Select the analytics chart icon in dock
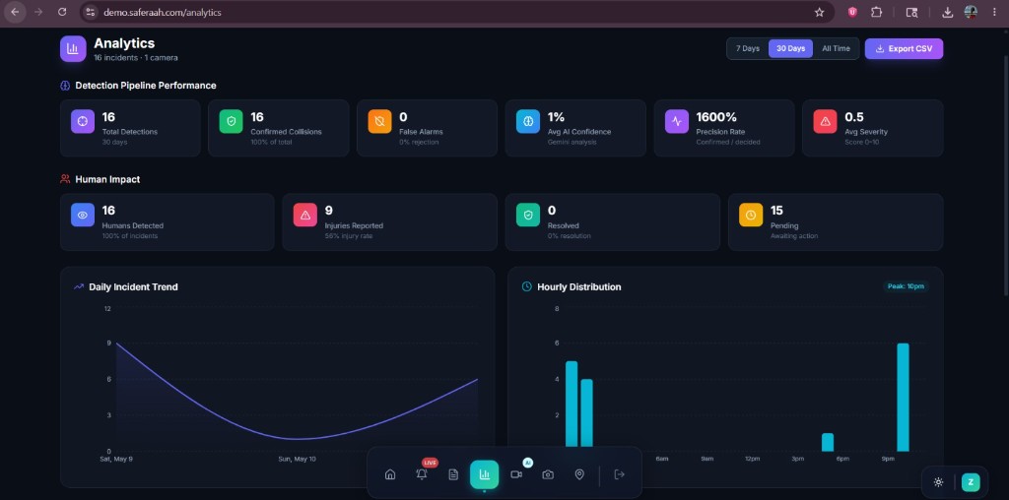This screenshot has height=500, width=1009. click(484, 474)
